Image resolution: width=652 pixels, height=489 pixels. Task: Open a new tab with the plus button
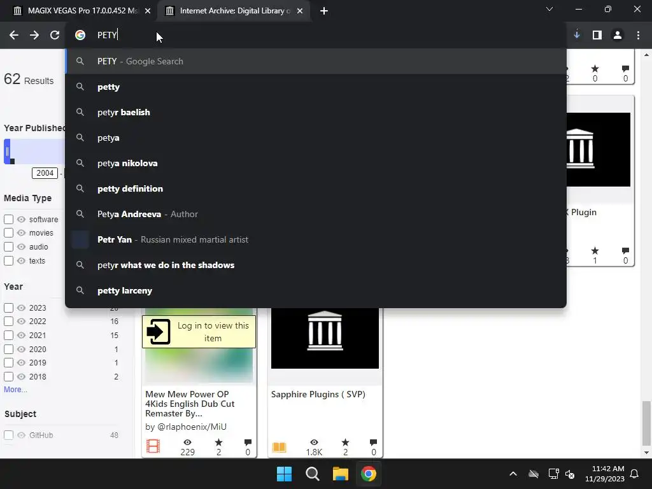coord(324,11)
